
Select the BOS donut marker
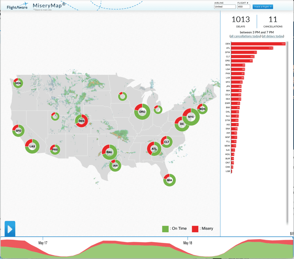(202, 109)
